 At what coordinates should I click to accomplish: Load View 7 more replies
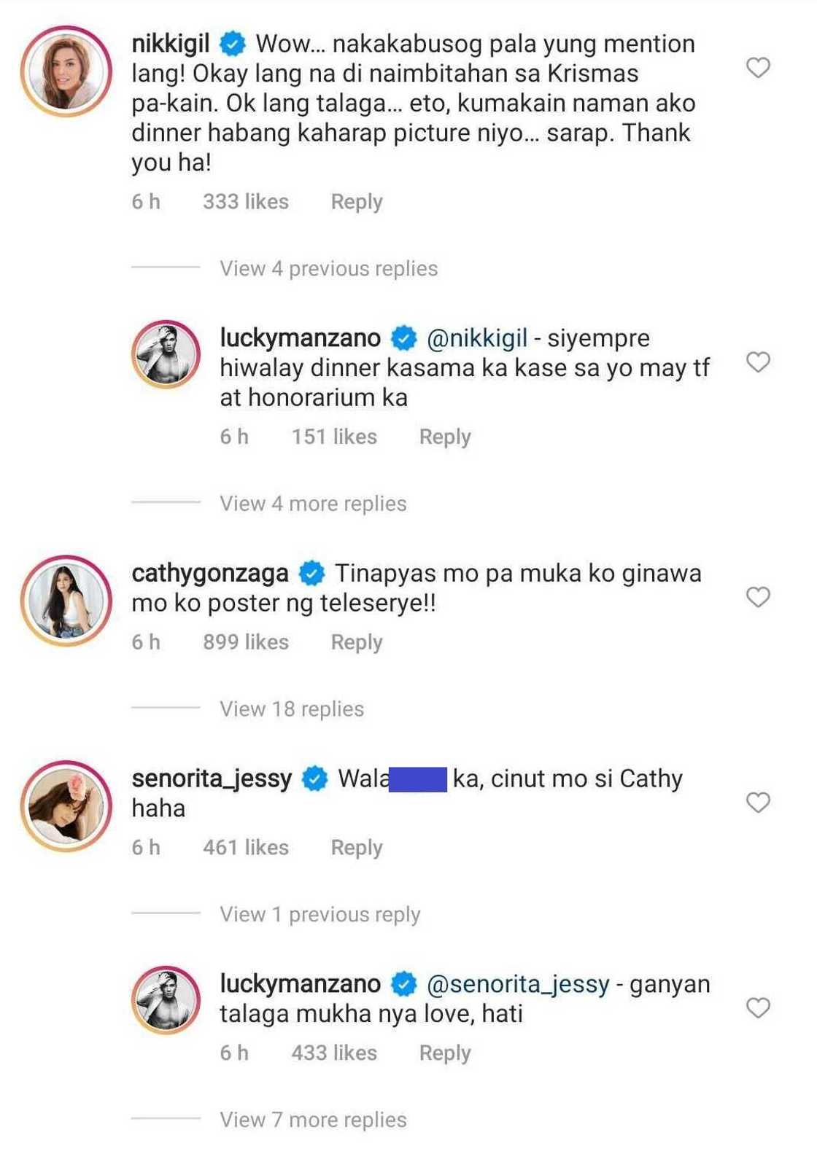coord(313,1120)
